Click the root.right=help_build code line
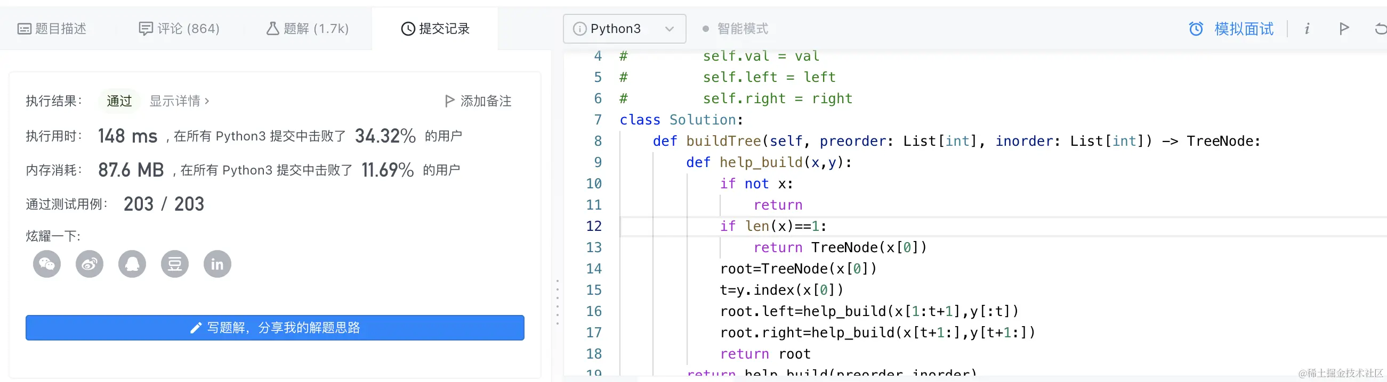Image resolution: width=1387 pixels, height=382 pixels. [x=877, y=333]
